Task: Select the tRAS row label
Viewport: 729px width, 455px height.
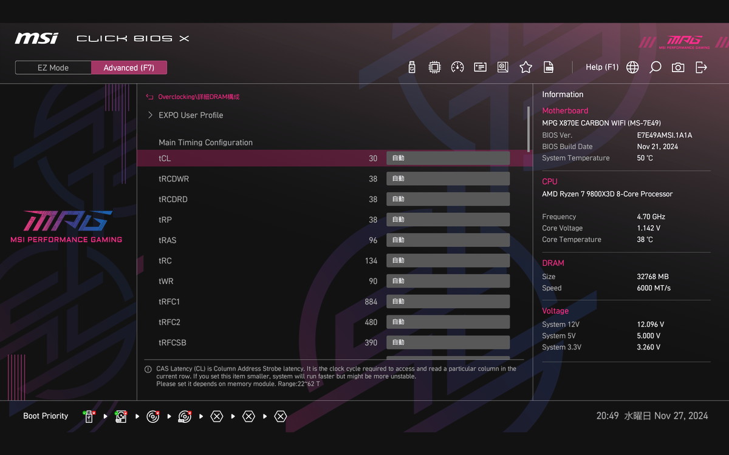Action: pyautogui.click(x=168, y=240)
